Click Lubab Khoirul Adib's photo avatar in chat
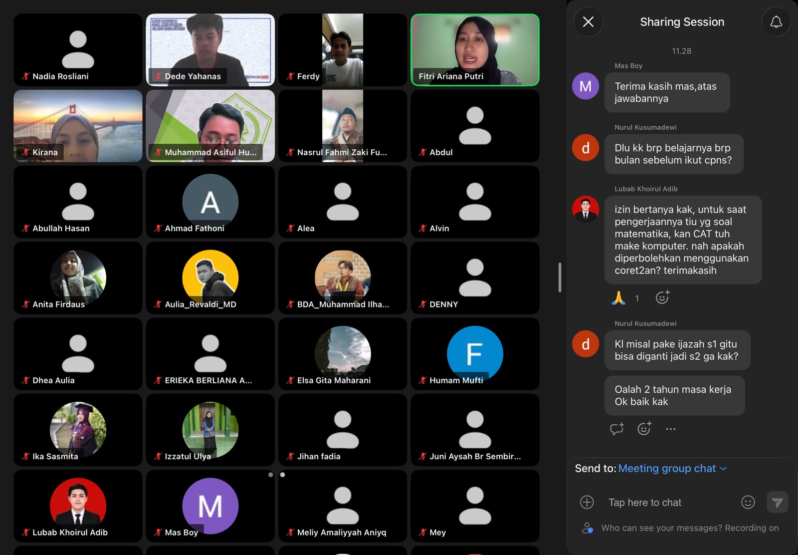Viewport: 798px width, 555px height. point(586,209)
